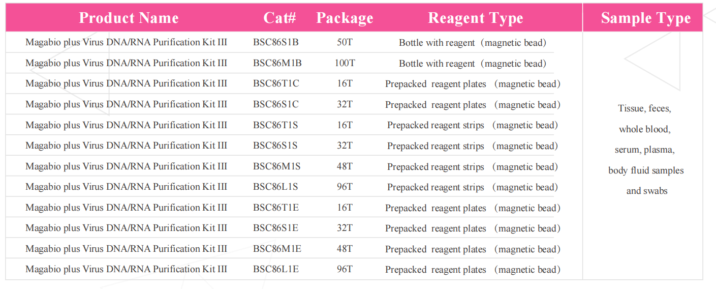Click the 'whole blood,' sample type text
The height and width of the screenshot is (289, 716).
[x=644, y=129]
